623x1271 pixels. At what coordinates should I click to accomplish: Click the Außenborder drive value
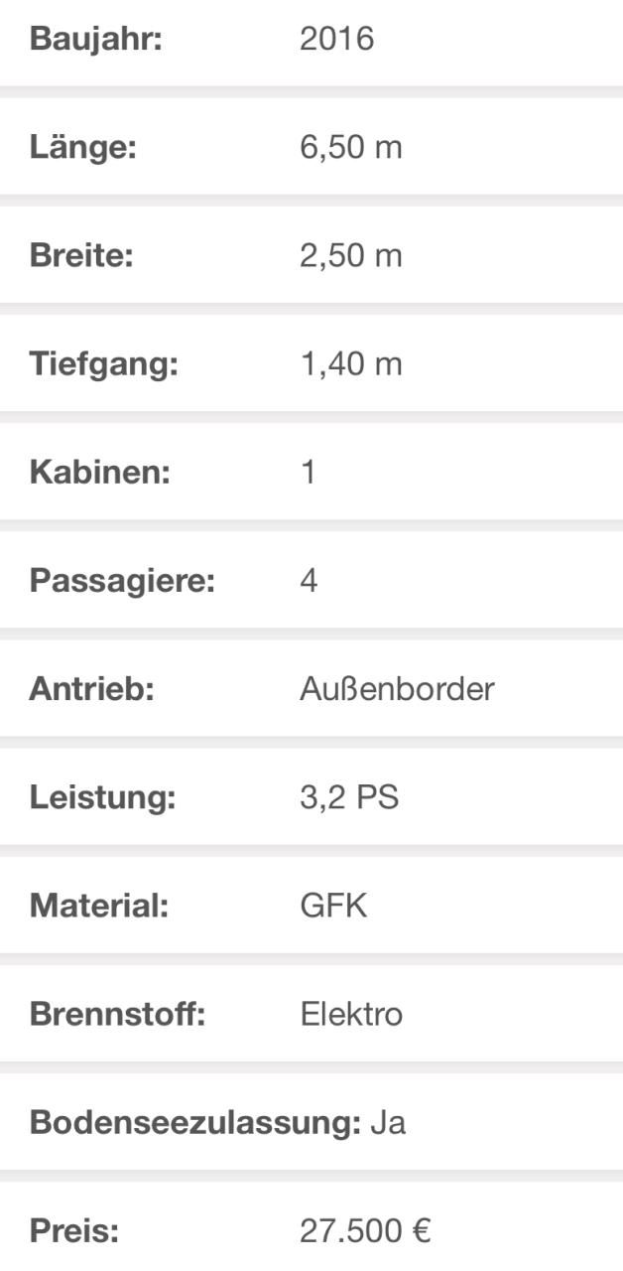pos(397,689)
